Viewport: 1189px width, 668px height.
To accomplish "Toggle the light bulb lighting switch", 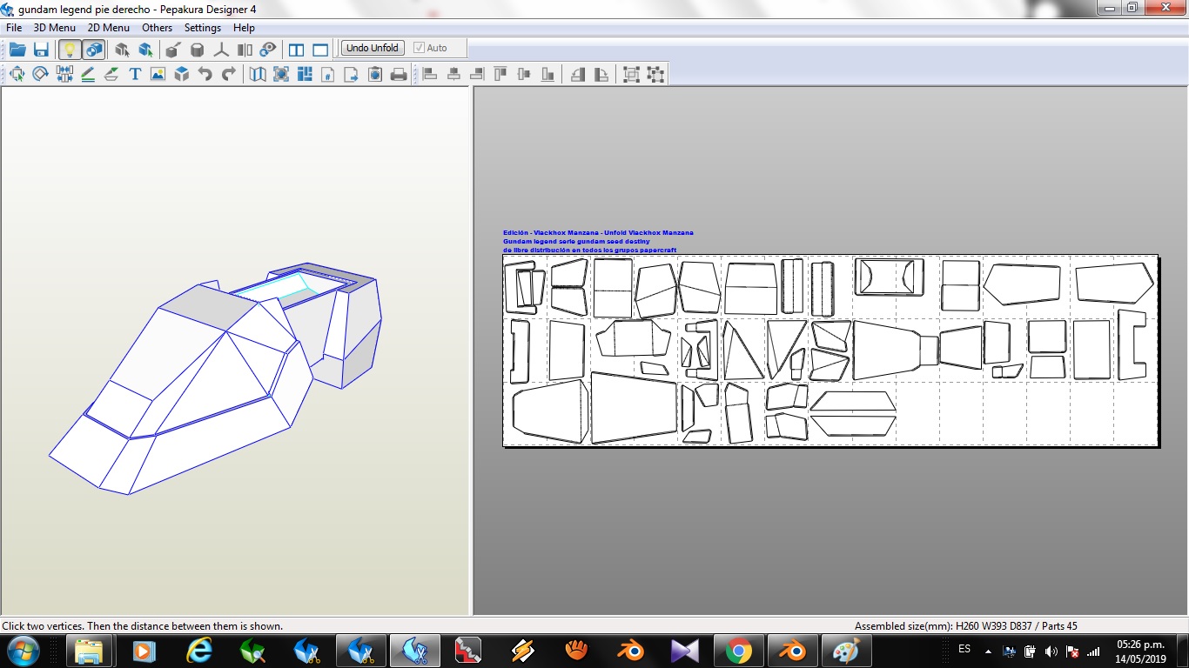I will (x=70, y=49).
